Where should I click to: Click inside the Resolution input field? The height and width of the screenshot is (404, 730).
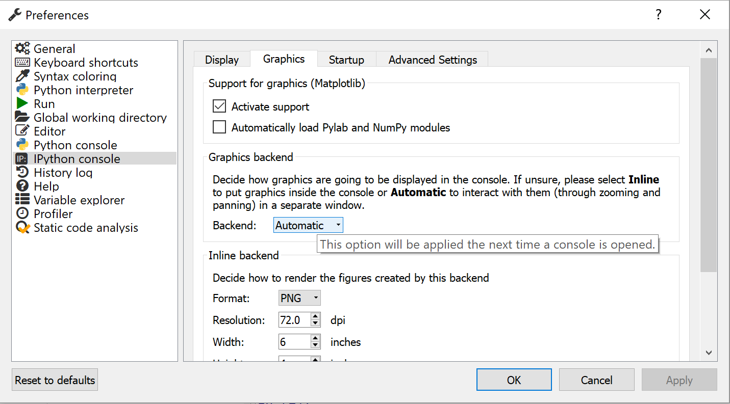[x=294, y=320]
